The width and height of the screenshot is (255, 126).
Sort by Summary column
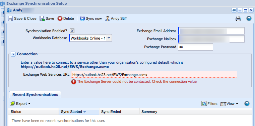click(195, 112)
